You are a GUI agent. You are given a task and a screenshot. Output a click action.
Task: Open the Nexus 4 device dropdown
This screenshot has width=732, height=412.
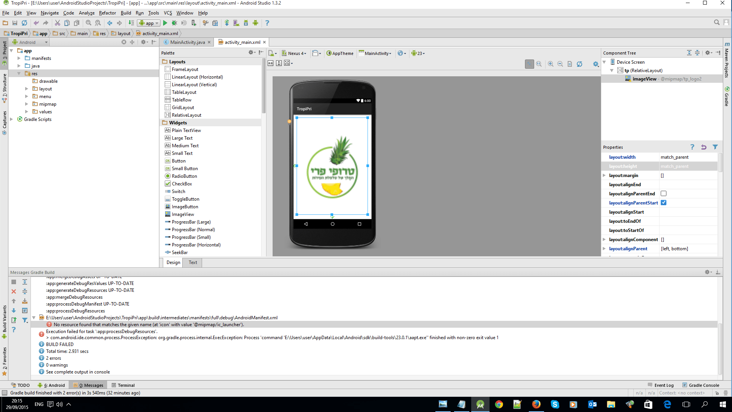297,53
